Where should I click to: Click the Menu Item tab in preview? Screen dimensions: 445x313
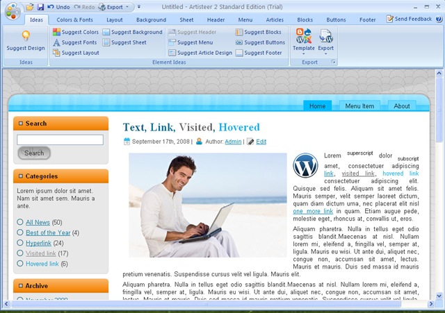coord(359,106)
